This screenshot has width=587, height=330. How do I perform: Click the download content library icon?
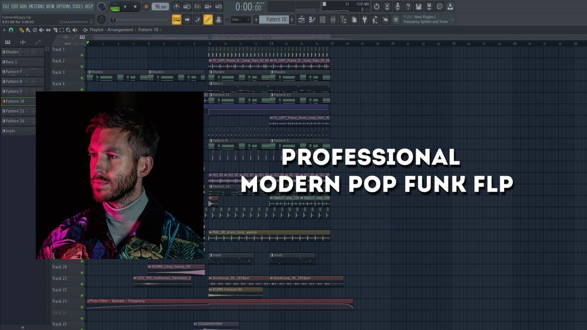click(x=450, y=6)
